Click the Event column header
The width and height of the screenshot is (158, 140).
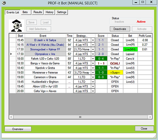click(x=45, y=36)
